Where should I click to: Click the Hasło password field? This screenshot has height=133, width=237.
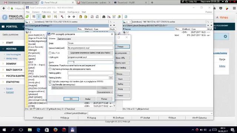90,62
